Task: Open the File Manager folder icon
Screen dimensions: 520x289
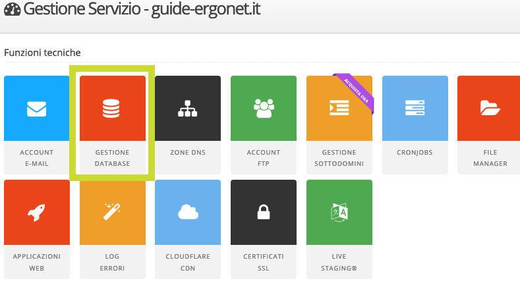Action: (490, 108)
